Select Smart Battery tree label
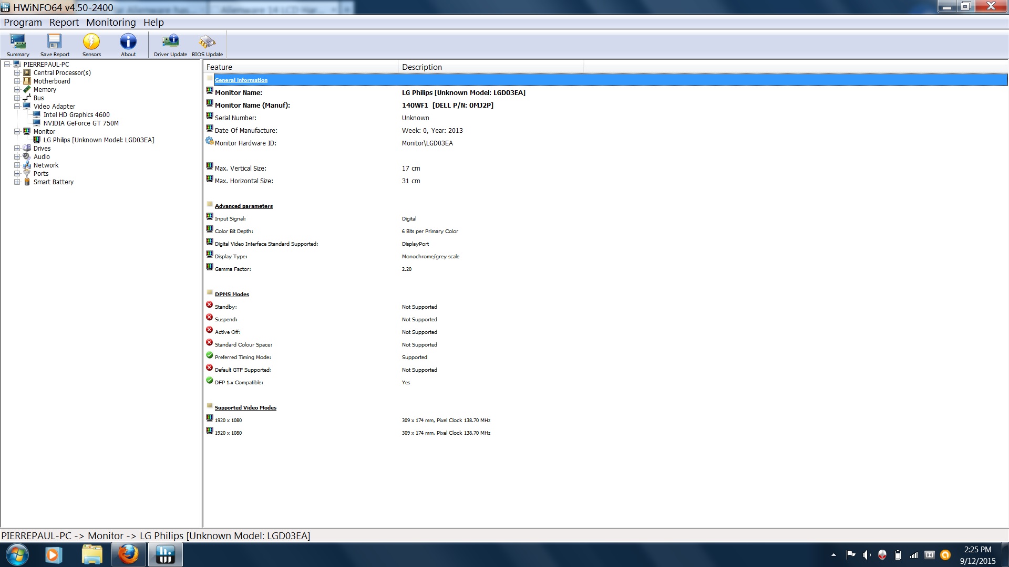1009x567 pixels. [x=54, y=182]
